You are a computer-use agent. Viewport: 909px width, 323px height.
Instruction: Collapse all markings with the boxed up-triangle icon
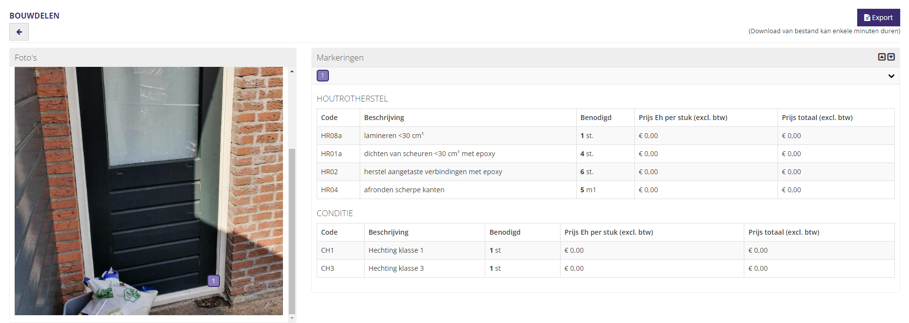(882, 57)
